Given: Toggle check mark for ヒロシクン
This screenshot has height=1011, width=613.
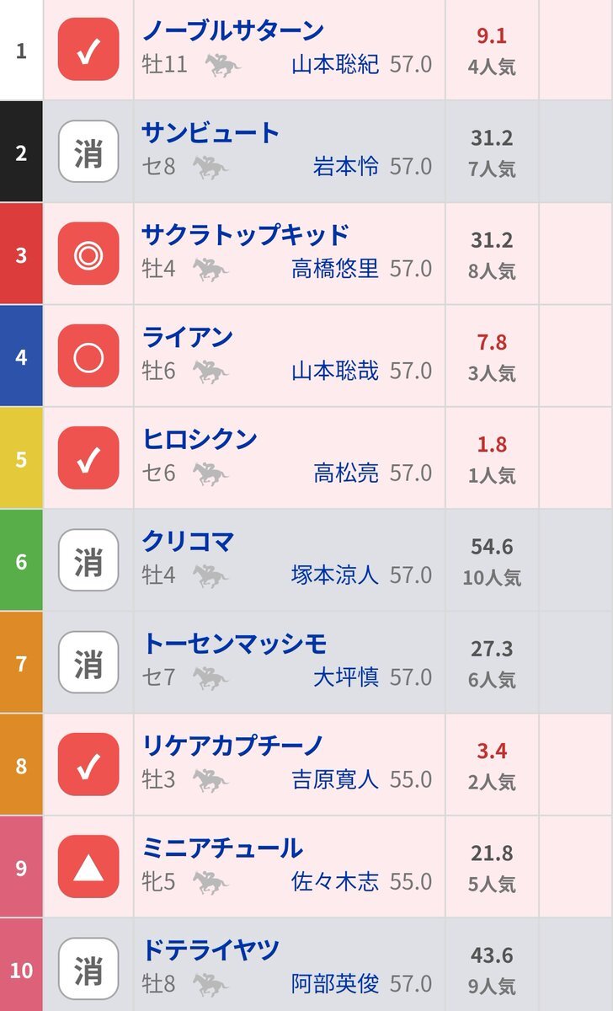Looking at the screenshot, I should point(88,458).
